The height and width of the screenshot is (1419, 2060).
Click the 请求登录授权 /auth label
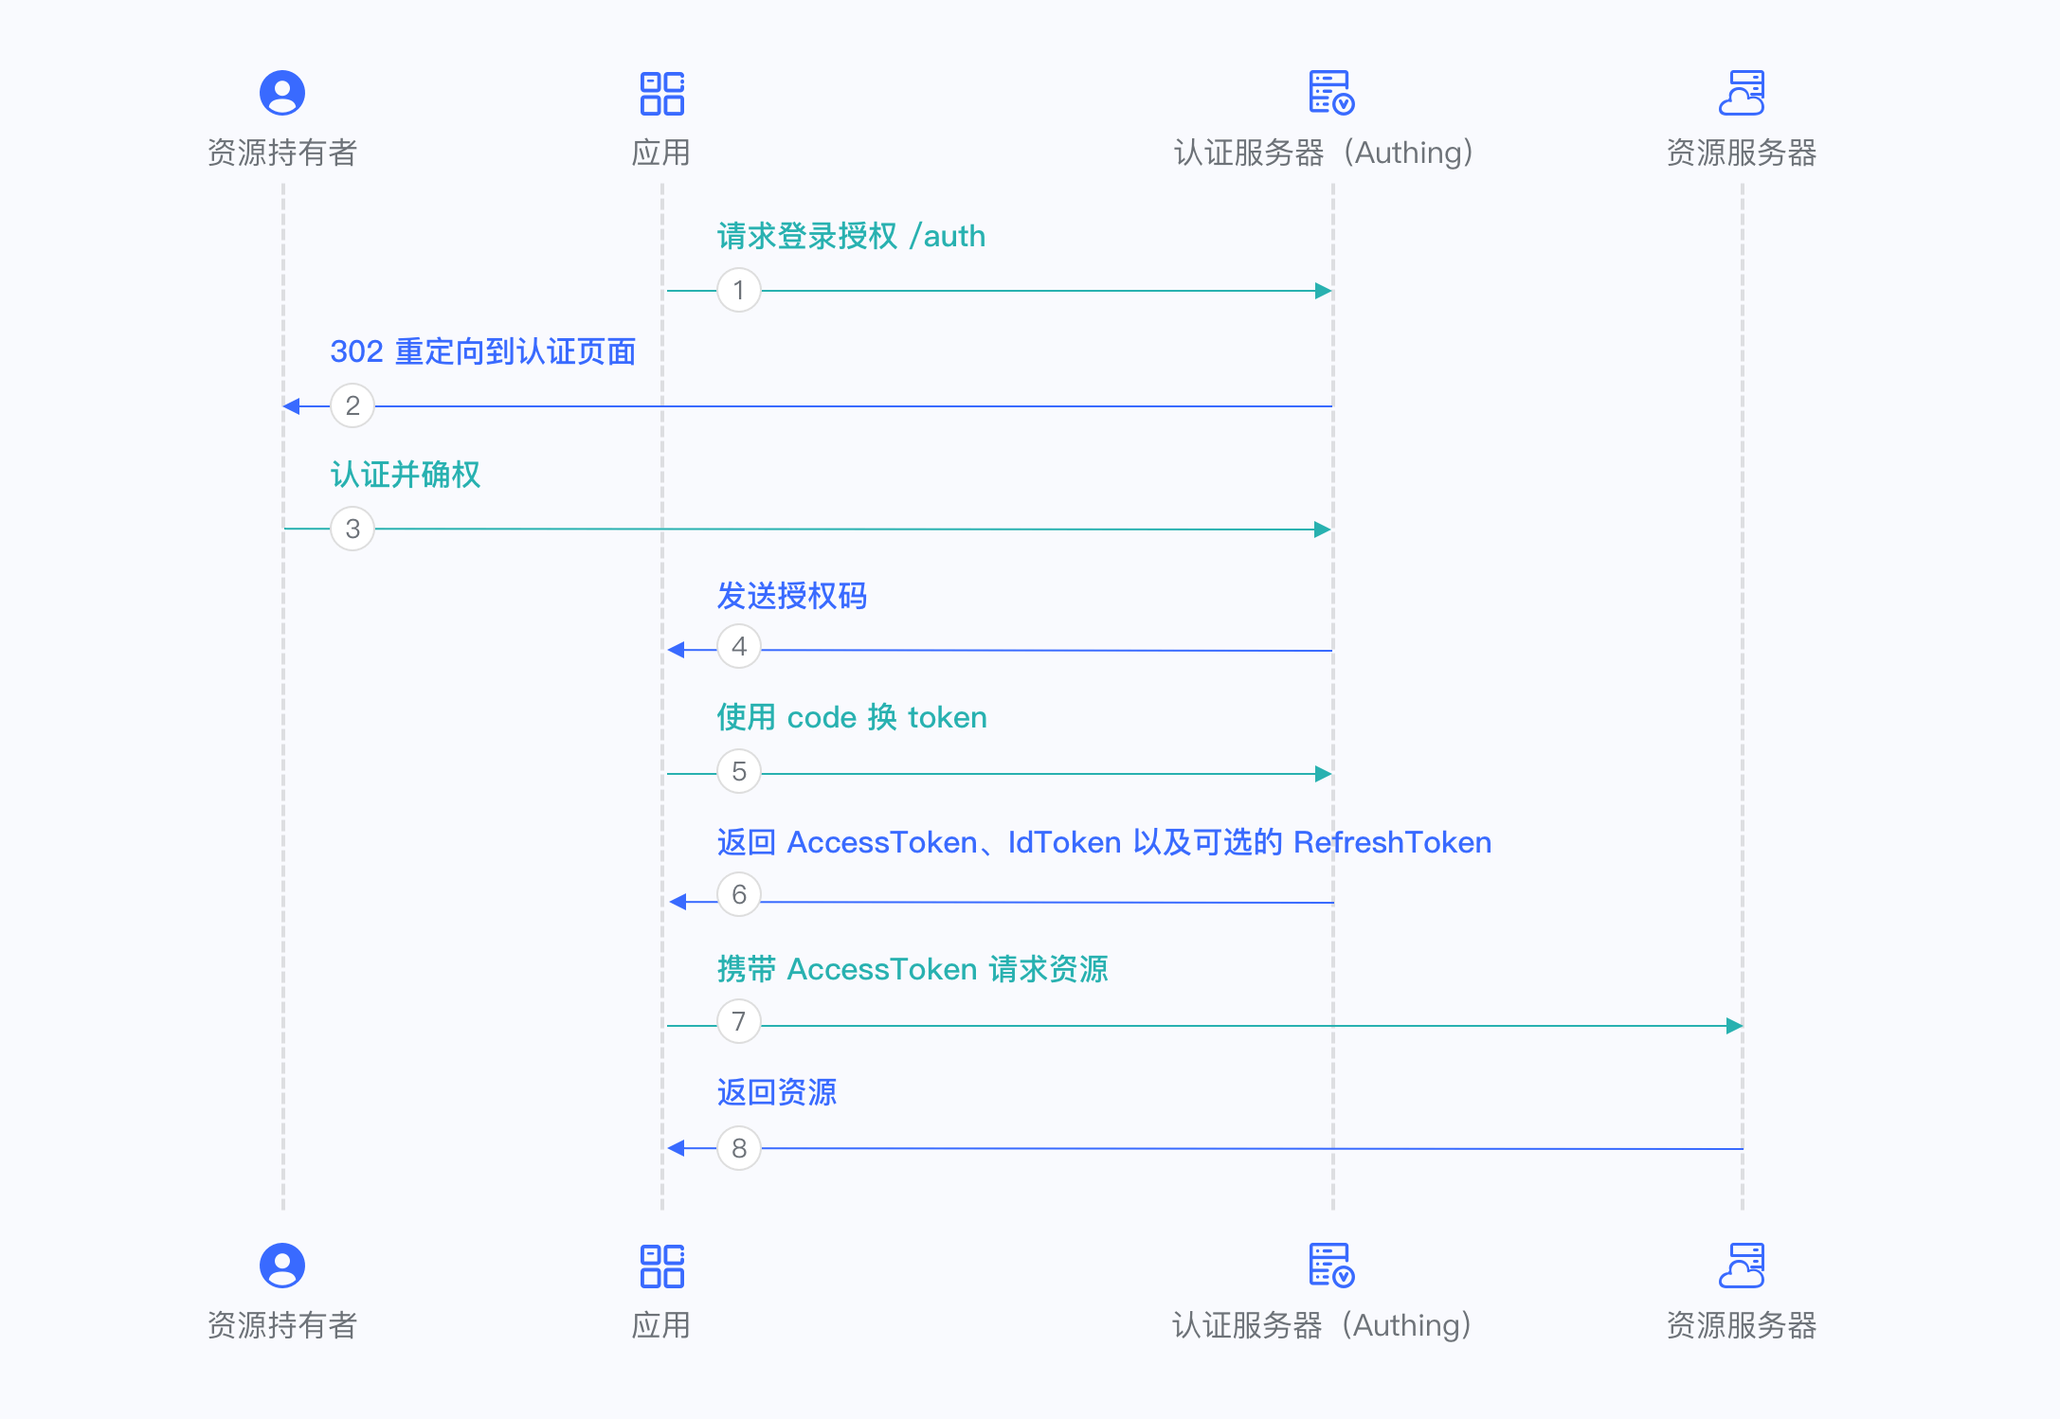(851, 236)
